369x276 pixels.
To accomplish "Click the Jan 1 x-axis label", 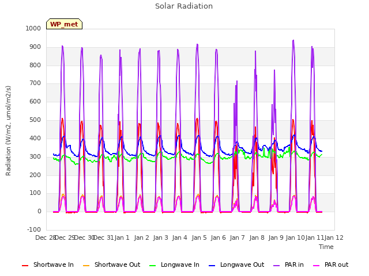I will pyautogui.click(x=122, y=237).
